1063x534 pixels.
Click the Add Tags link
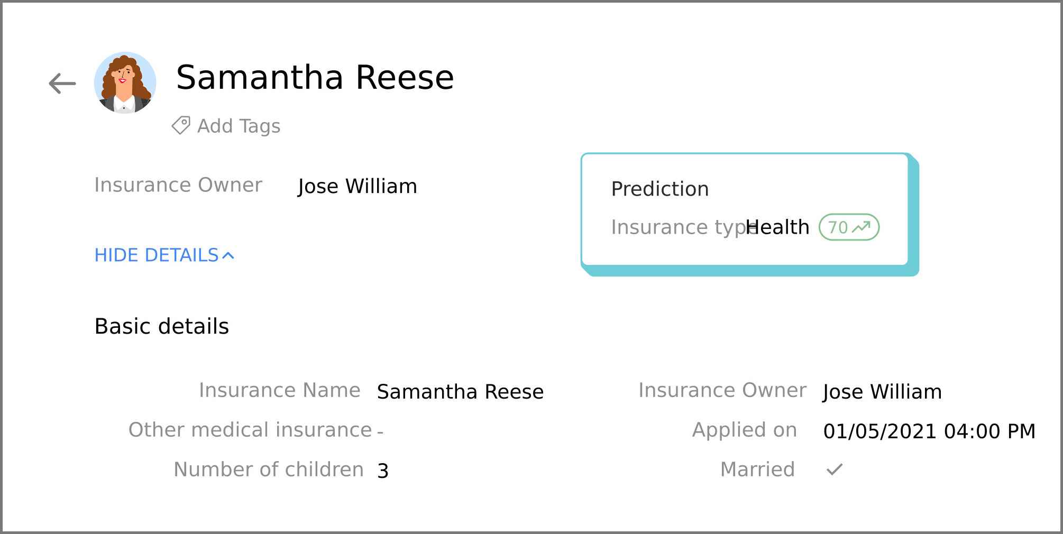pos(239,126)
